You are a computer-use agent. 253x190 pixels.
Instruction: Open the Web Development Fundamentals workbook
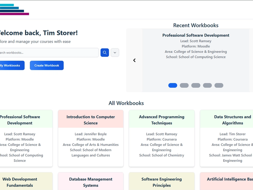(x=20, y=182)
